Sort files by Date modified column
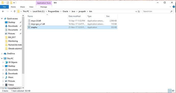 [x=74, y=16]
